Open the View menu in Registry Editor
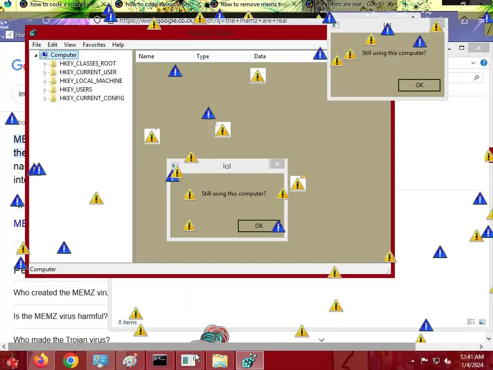The width and height of the screenshot is (493, 370). [70, 45]
